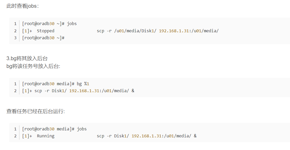Click the IP address in the Stopped job line

pyautogui.click(x=174, y=31)
